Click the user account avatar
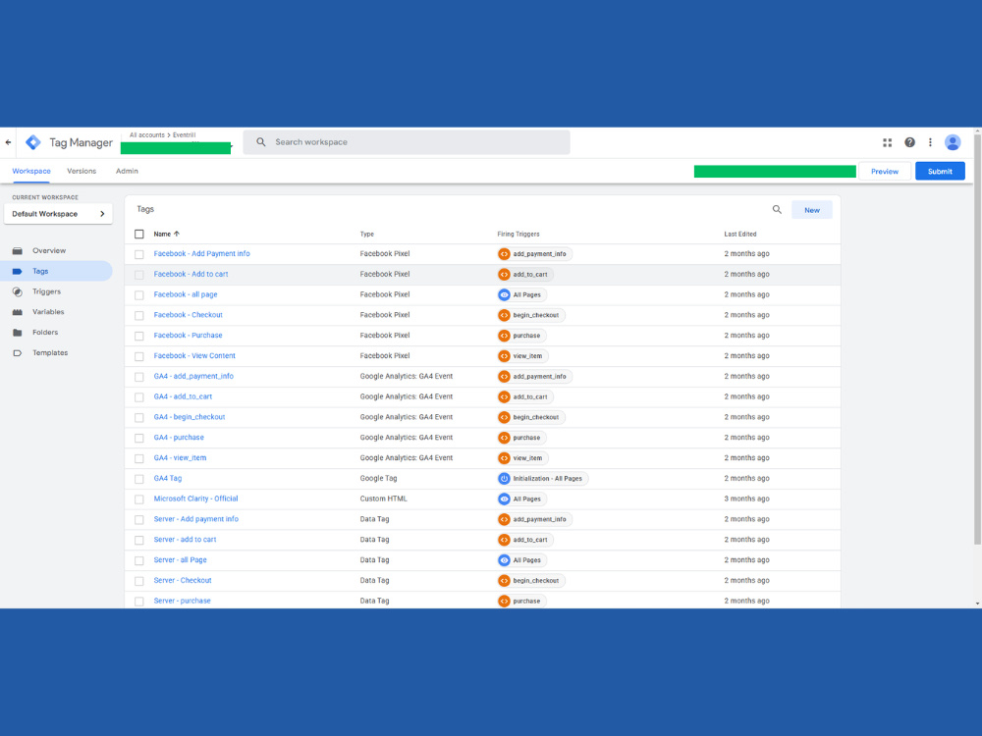Screen dimensions: 982x736 953,142
